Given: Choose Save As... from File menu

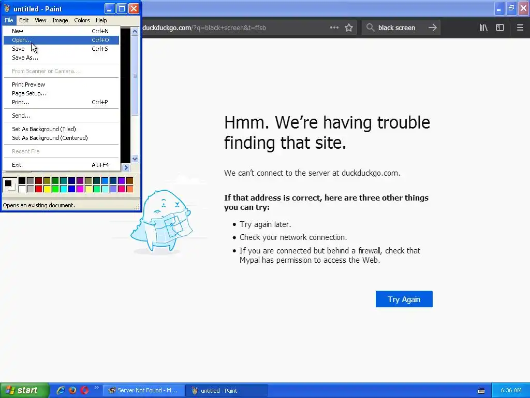Looking at the screenshot, I should [x=61, y=58].
